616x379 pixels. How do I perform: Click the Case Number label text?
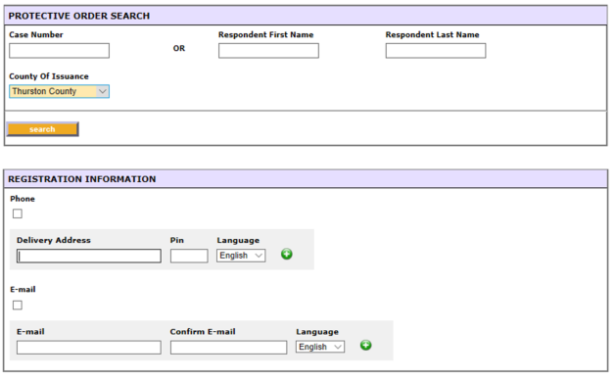point(36,34)
